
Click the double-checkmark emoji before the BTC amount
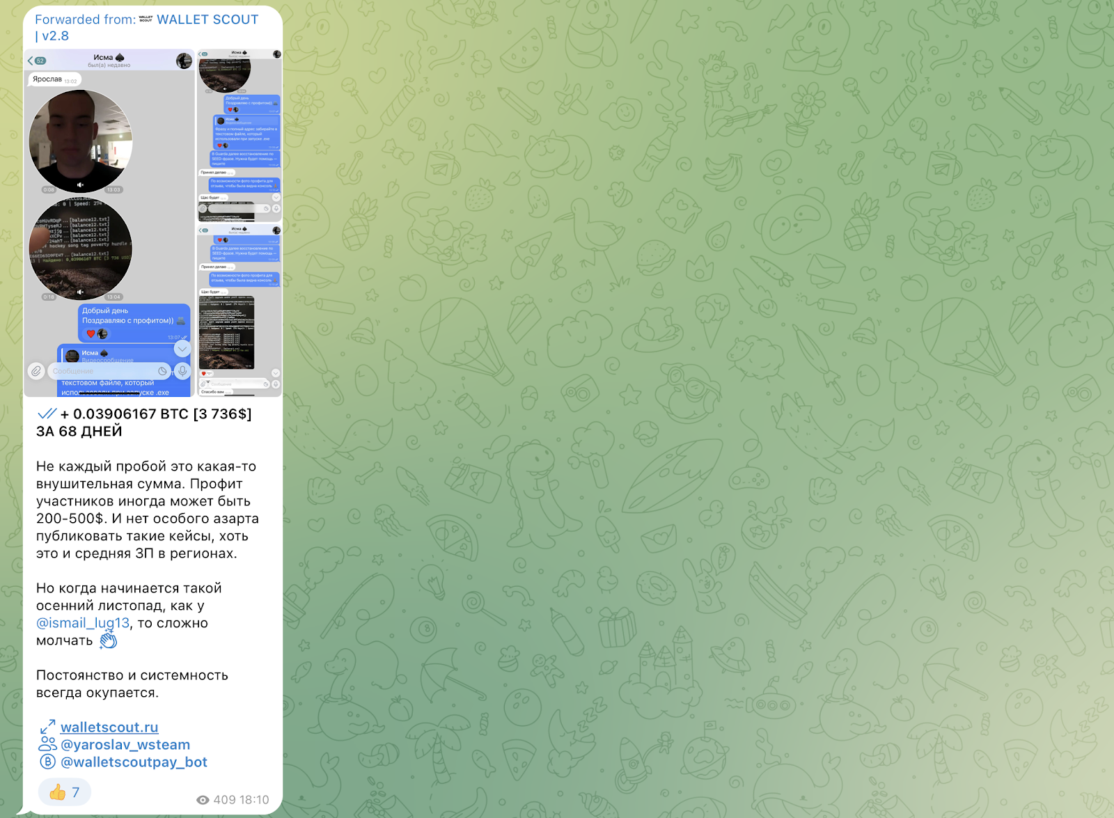click(47, 414)
